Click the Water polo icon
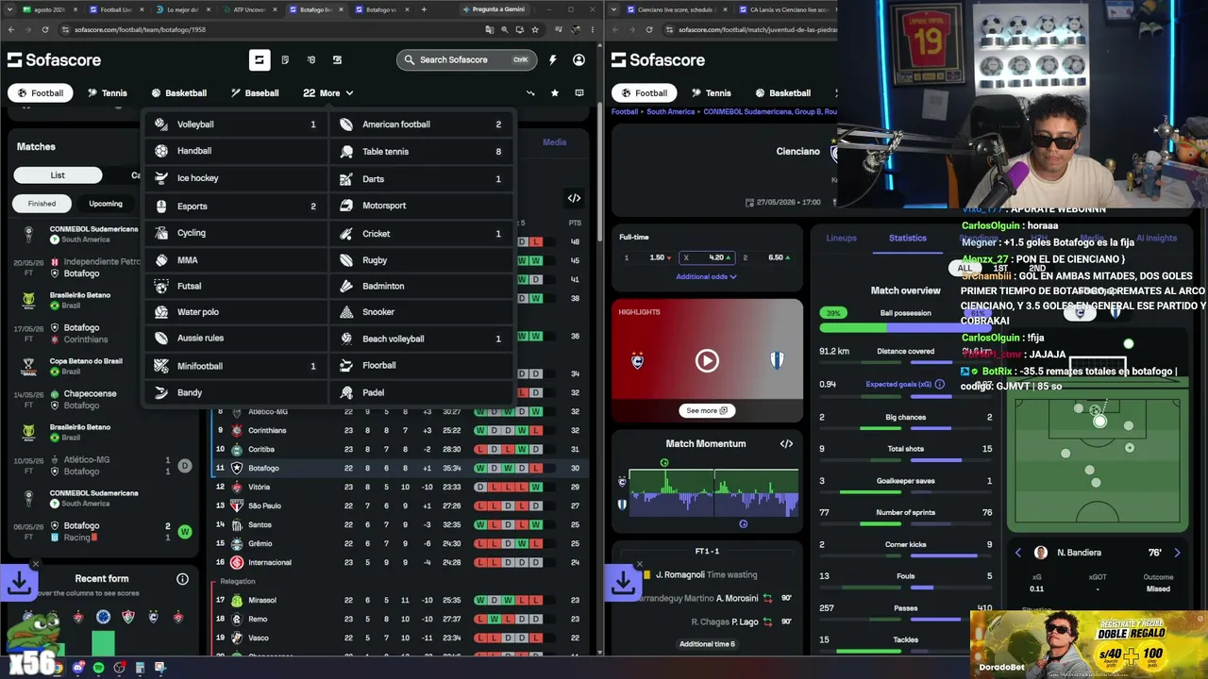Viewport: 1208px width, 679px height. 161,312
